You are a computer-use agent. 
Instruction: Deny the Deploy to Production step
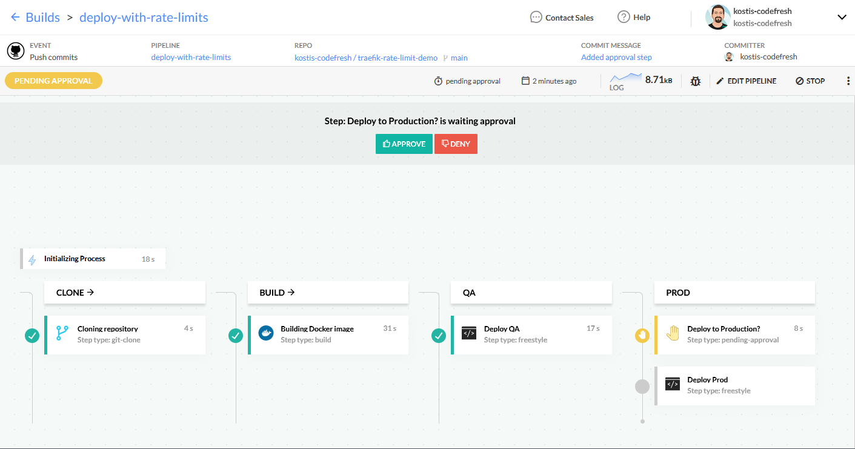456,144
